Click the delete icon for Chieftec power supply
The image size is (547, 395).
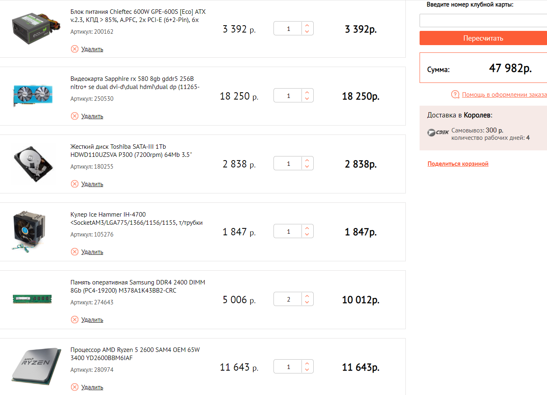75,49
